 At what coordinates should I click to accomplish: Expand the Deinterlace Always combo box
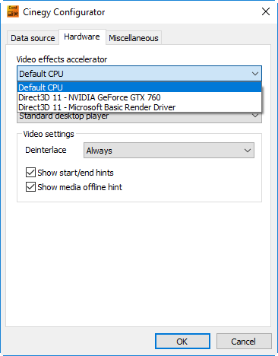coord(169,151)
